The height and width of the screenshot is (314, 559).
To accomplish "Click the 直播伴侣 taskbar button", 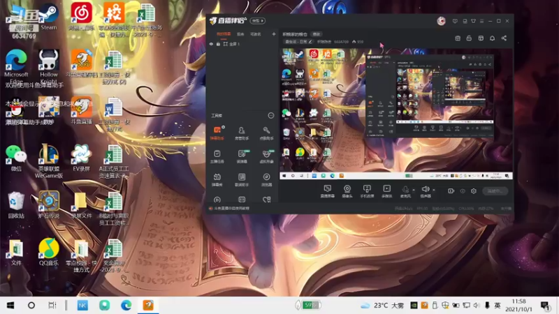I will point(148,305).
